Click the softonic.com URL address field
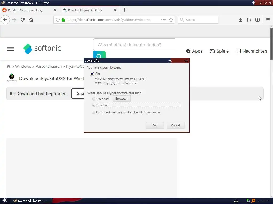The width and height of the screenshot is (273, 204). [109, 20]
